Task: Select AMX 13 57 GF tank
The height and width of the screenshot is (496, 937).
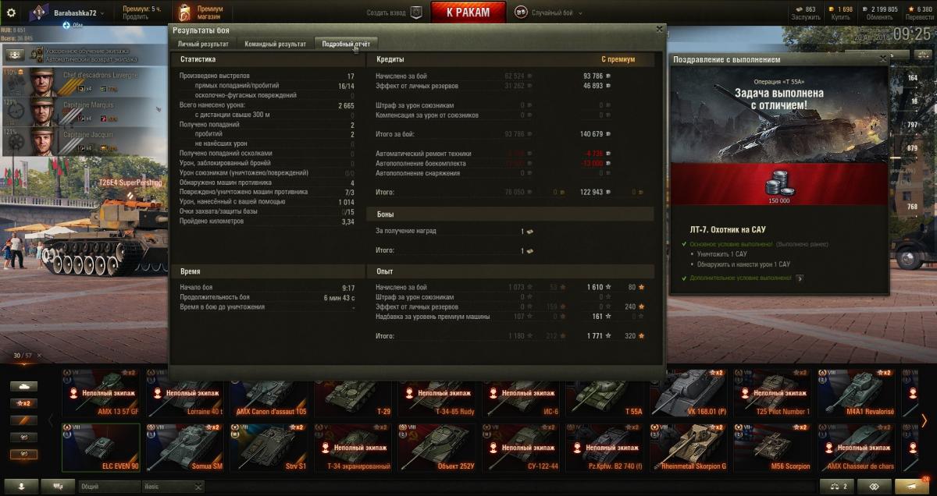Action: click(x=102, y=394)
